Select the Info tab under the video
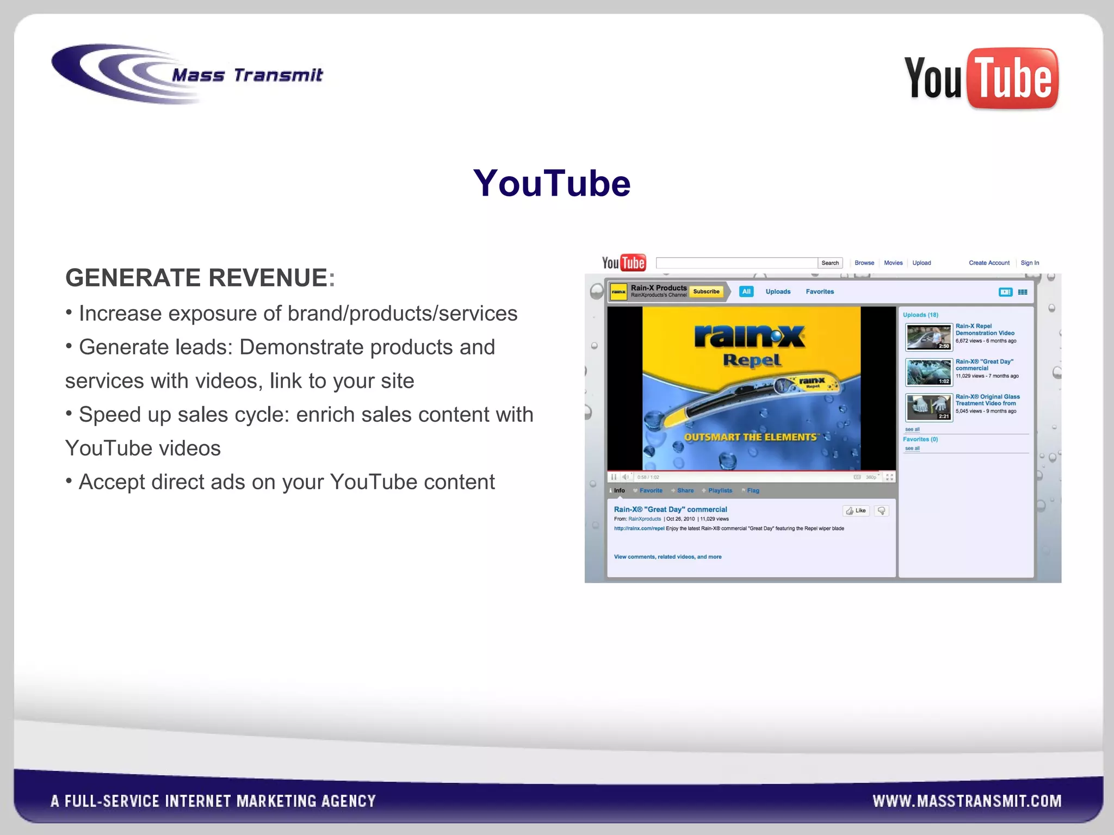Viewport: 1114px width, 835px height. pyautogui.click(x=617, y=490)
